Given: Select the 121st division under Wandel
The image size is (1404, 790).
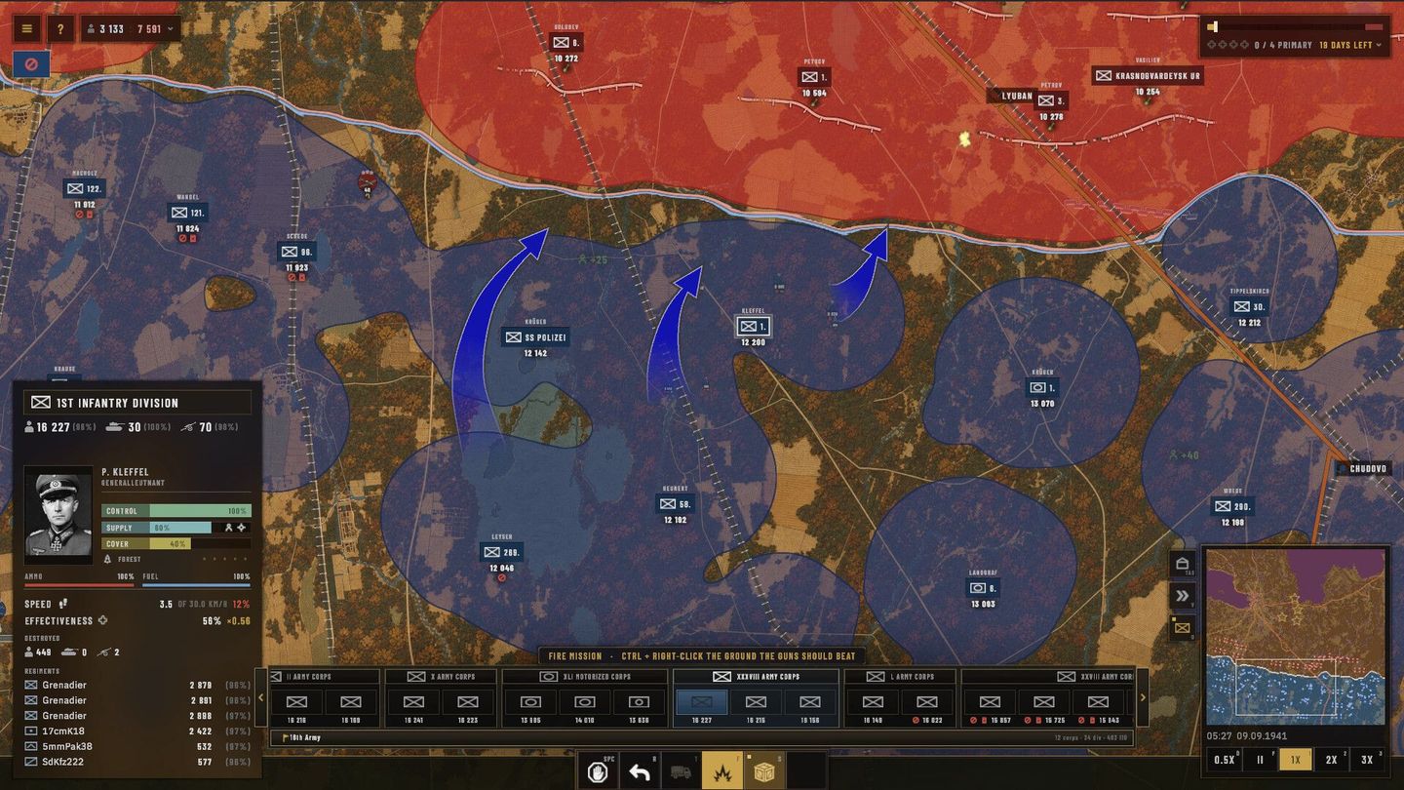Looking at the screenshot, I should point(187,213).
